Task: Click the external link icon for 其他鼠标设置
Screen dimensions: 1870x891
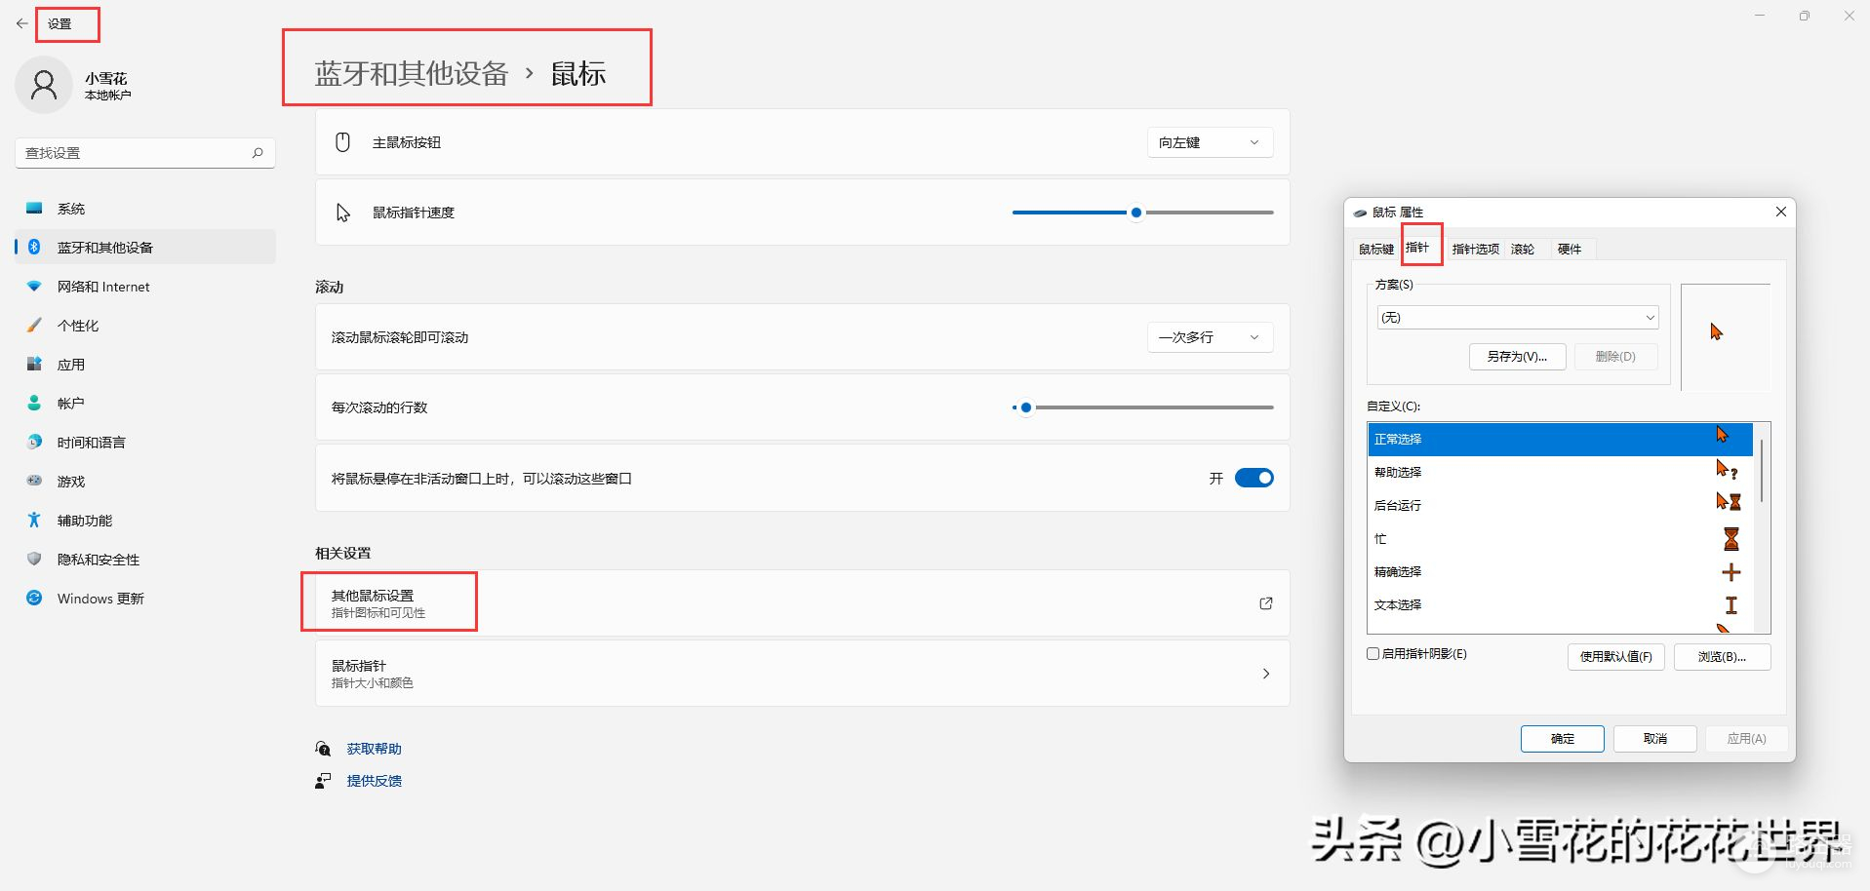Action: (1266, 603)
